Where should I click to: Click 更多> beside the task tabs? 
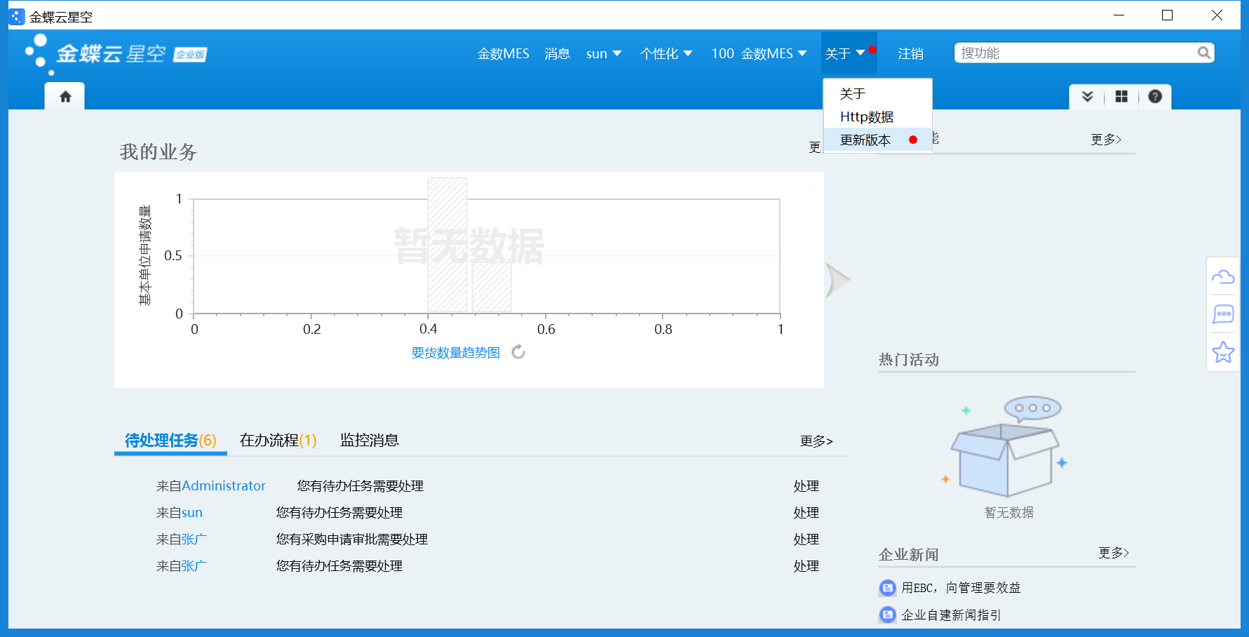[x=816, y=441]
